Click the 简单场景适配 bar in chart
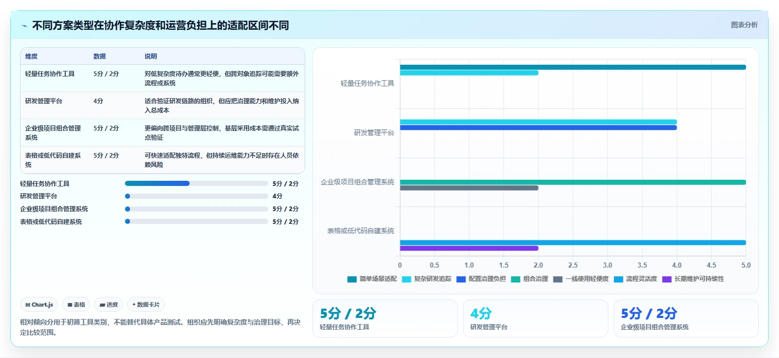 [572, 67]
